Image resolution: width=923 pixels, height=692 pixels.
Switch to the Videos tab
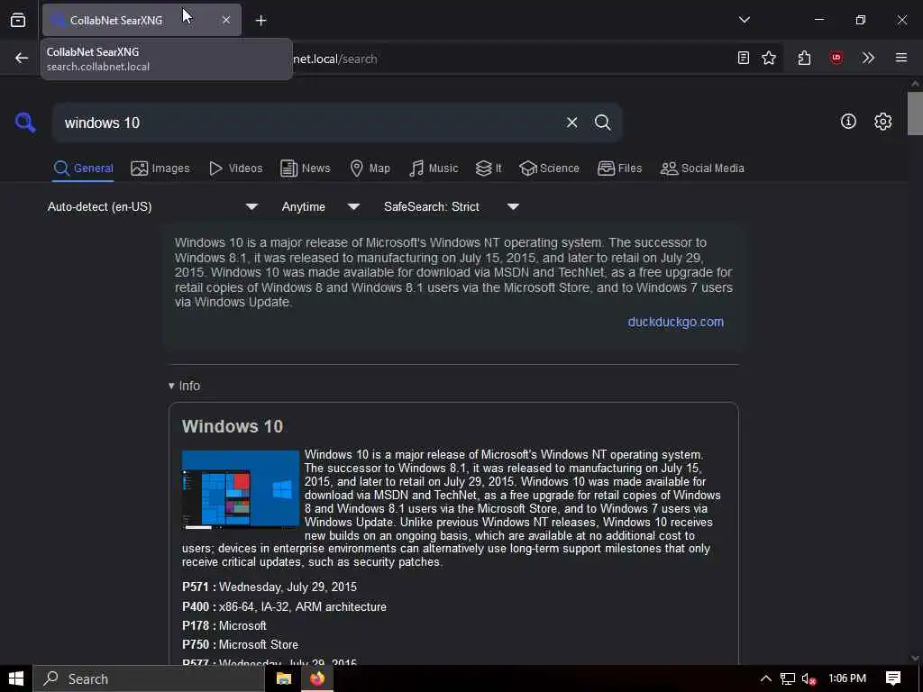235,168
